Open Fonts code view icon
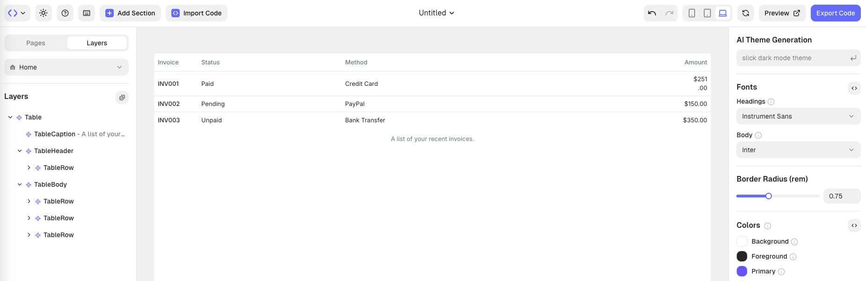Screen dimensions: 866x281 pos(854,88)
